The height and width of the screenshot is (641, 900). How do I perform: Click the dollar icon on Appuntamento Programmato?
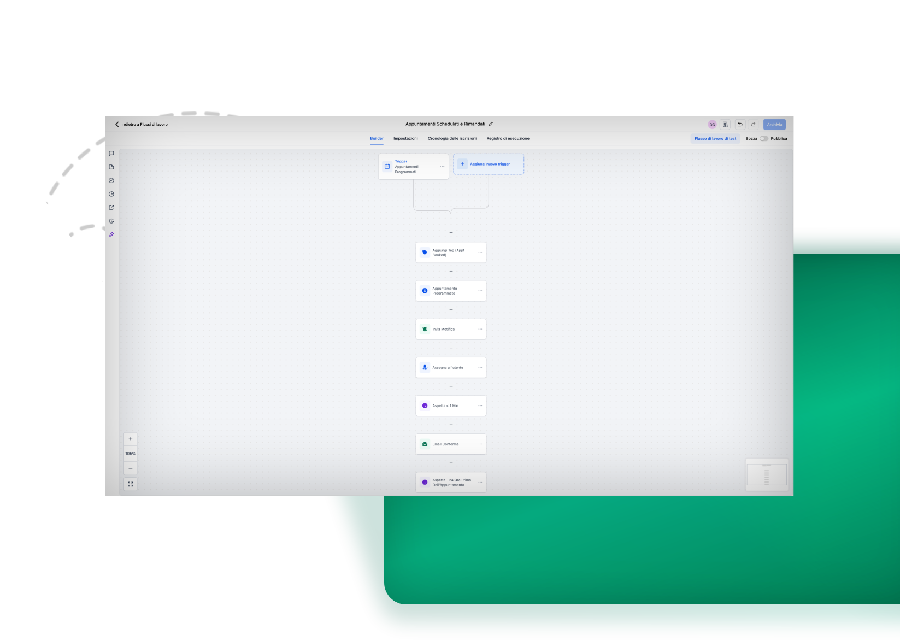[425, 291]
